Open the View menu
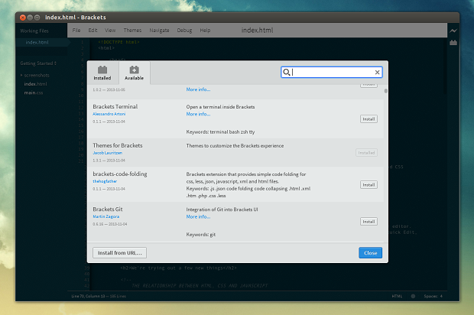474x315 pixels. (x=110, y=31)
